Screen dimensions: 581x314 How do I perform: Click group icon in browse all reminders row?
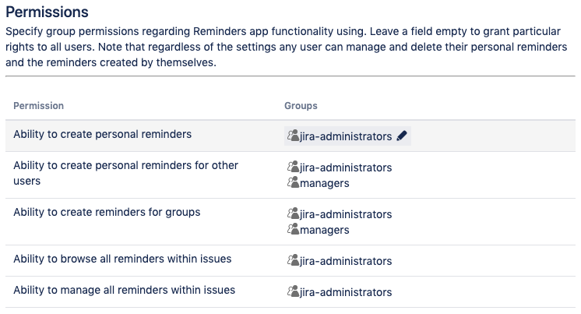[294, 261]
